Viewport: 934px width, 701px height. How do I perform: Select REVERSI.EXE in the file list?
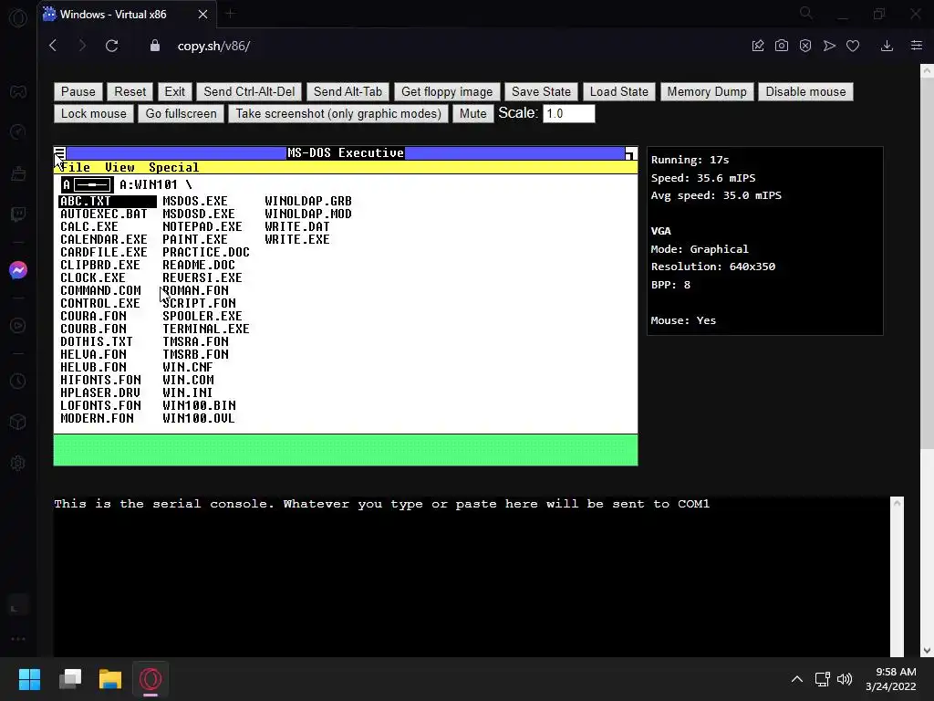202,278
